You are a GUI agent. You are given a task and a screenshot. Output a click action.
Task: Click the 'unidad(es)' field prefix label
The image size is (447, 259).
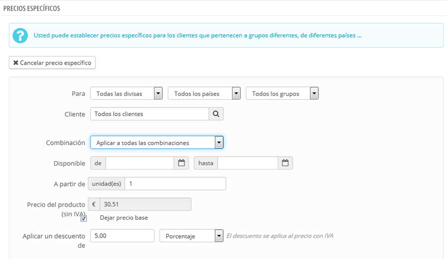(x=106, y=183)
